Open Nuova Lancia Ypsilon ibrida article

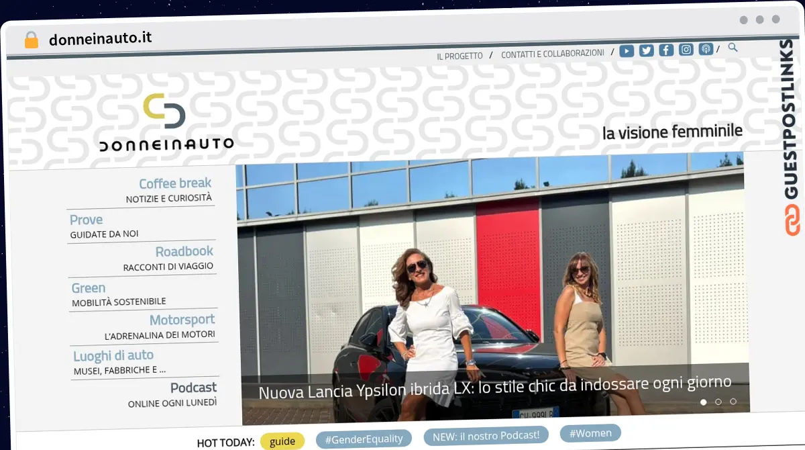(x=495, y=388)
